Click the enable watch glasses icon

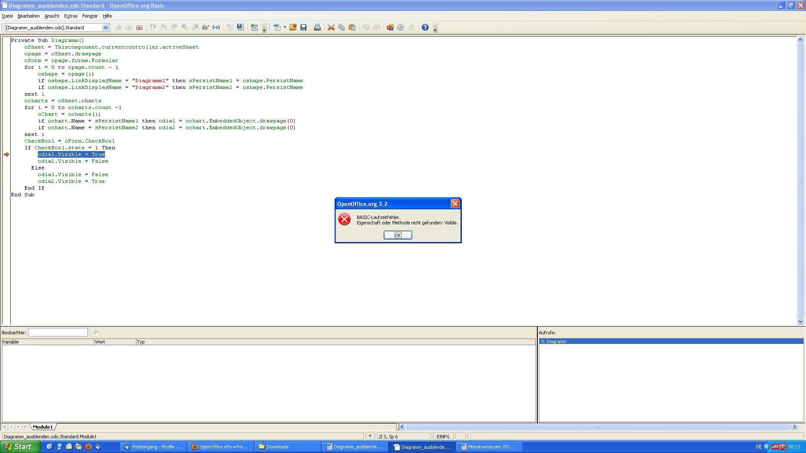pos(206,28)
